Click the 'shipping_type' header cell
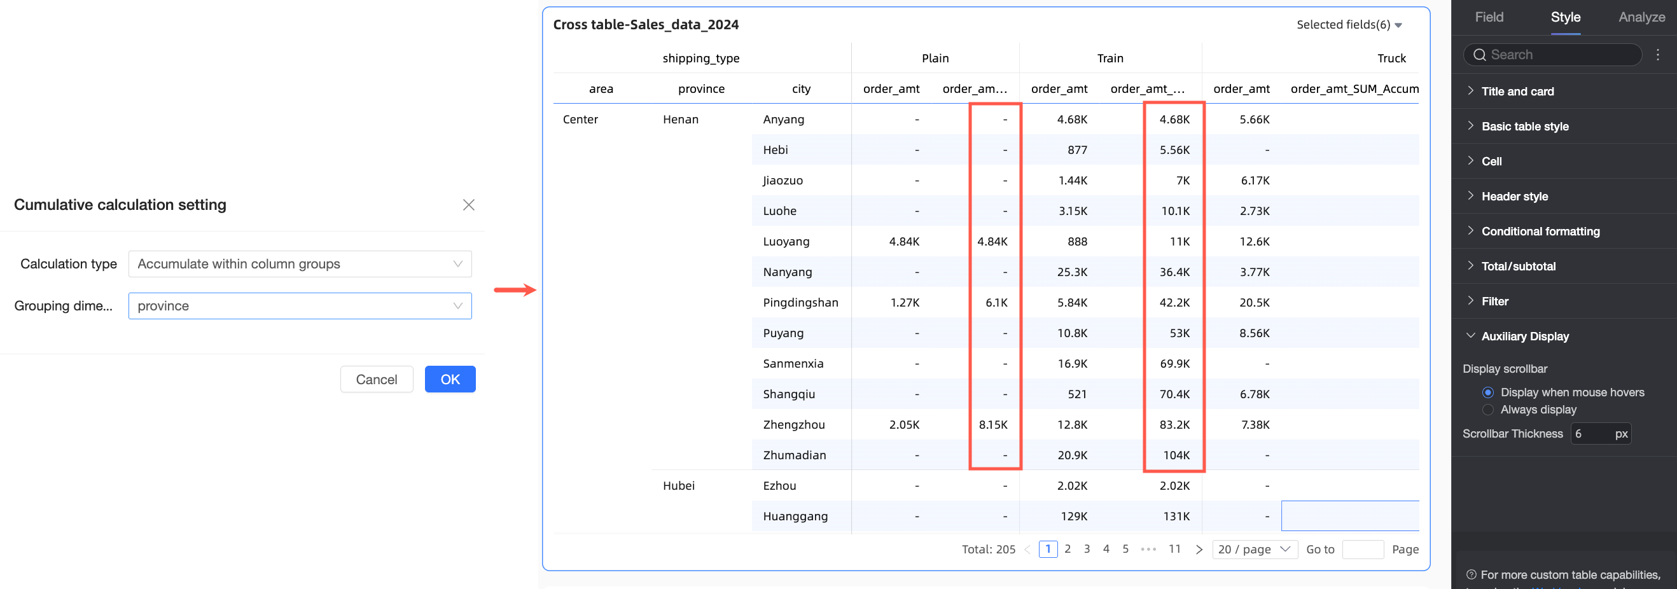Image resolution: width=1677 pixels, height=589 pixels. click(700, 58)
